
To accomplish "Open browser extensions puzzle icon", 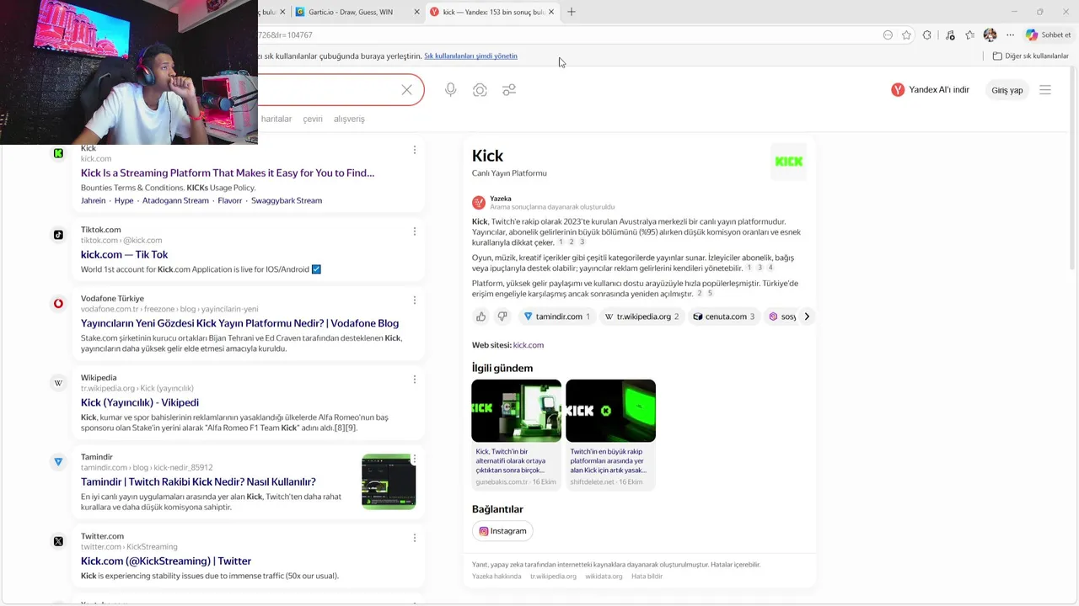I will coord(927,35).
